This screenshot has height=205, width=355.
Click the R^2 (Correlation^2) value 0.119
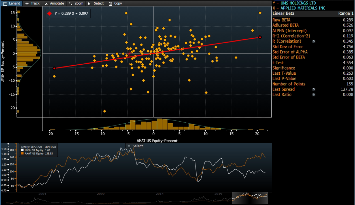click(x=348, y=36)
